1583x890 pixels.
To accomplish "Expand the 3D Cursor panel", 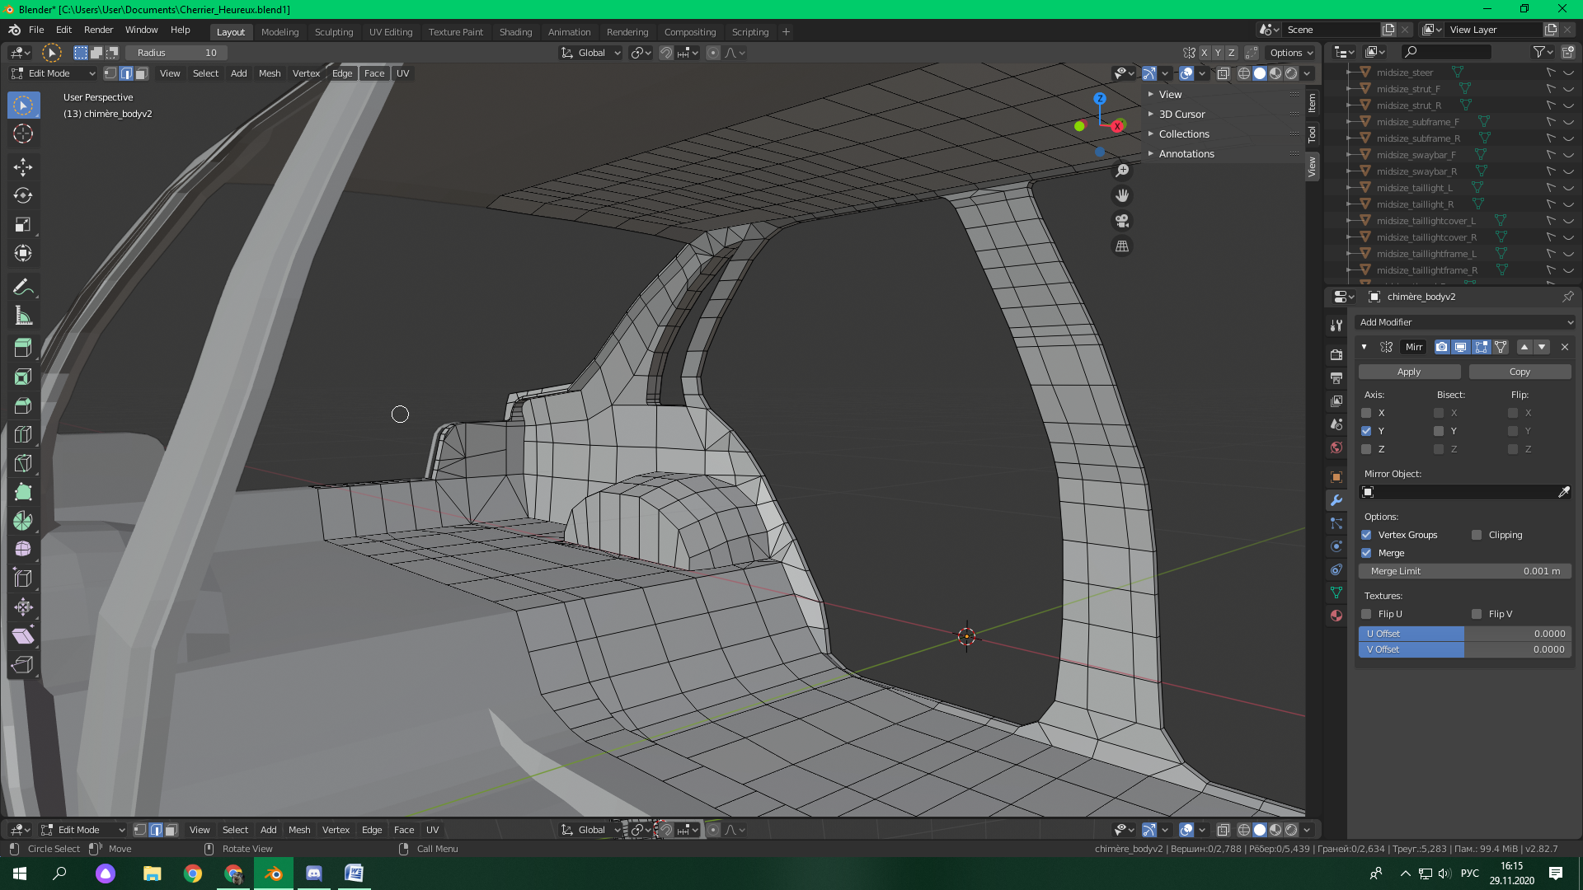I will pyautogui.click(x=1181, y=115).
